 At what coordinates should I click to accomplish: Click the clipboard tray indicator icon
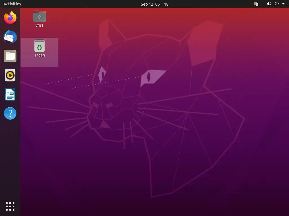tap(256, 4)
